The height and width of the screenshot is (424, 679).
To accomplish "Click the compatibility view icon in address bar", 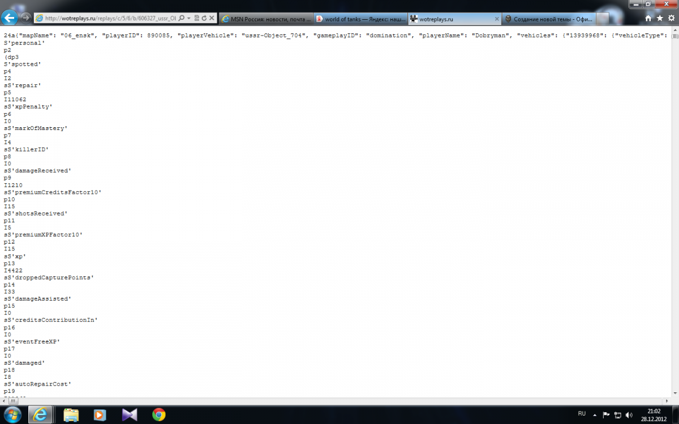I will point(196,19).
